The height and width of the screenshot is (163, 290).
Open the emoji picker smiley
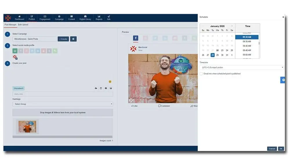pyautogui.click(x=110, y=82)
